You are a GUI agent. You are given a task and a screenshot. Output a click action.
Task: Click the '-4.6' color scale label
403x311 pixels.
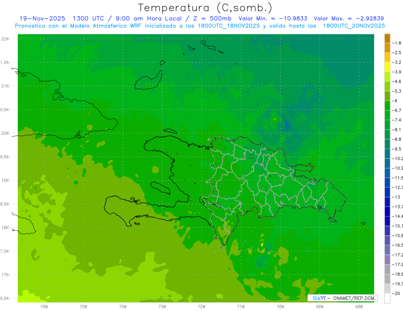click(x=397, y=82)
